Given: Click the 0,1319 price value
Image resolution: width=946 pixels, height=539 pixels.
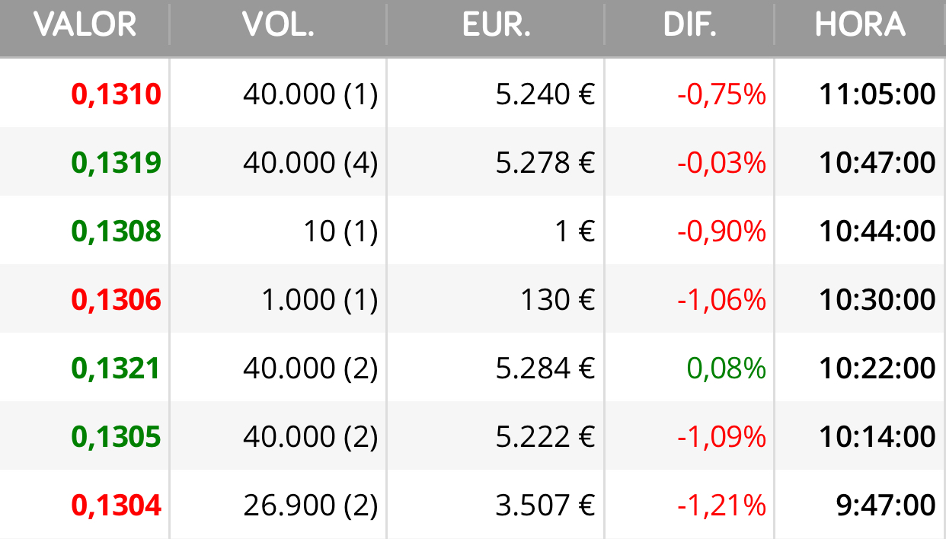Looking at the screenshot, I should [117, 163].
